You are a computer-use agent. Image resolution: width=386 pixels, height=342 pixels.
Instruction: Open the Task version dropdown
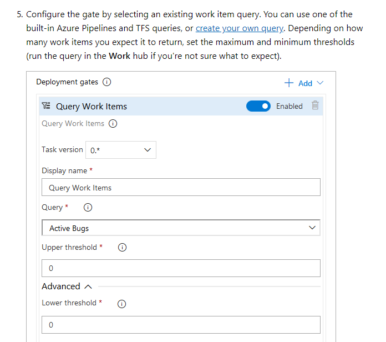[121, 150]
